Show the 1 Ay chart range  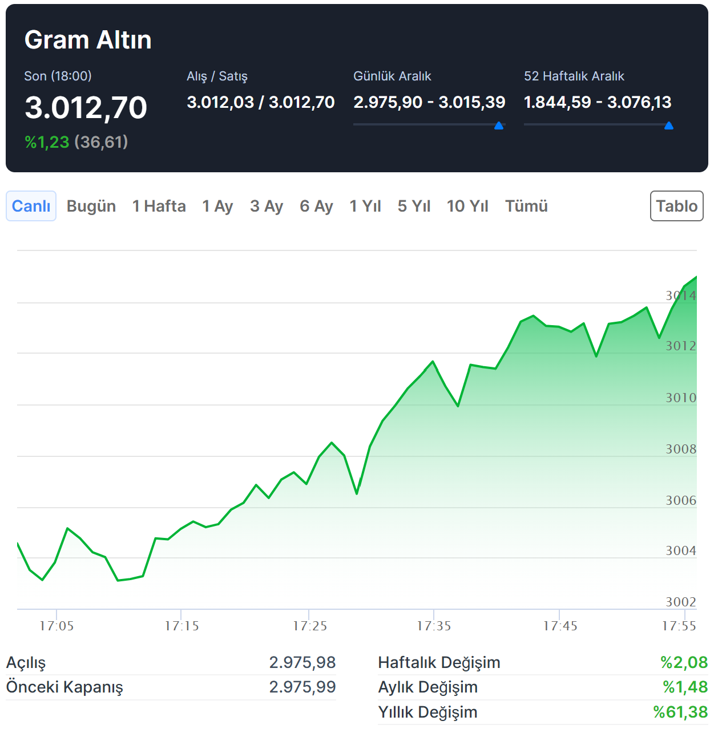coord(217,206)
